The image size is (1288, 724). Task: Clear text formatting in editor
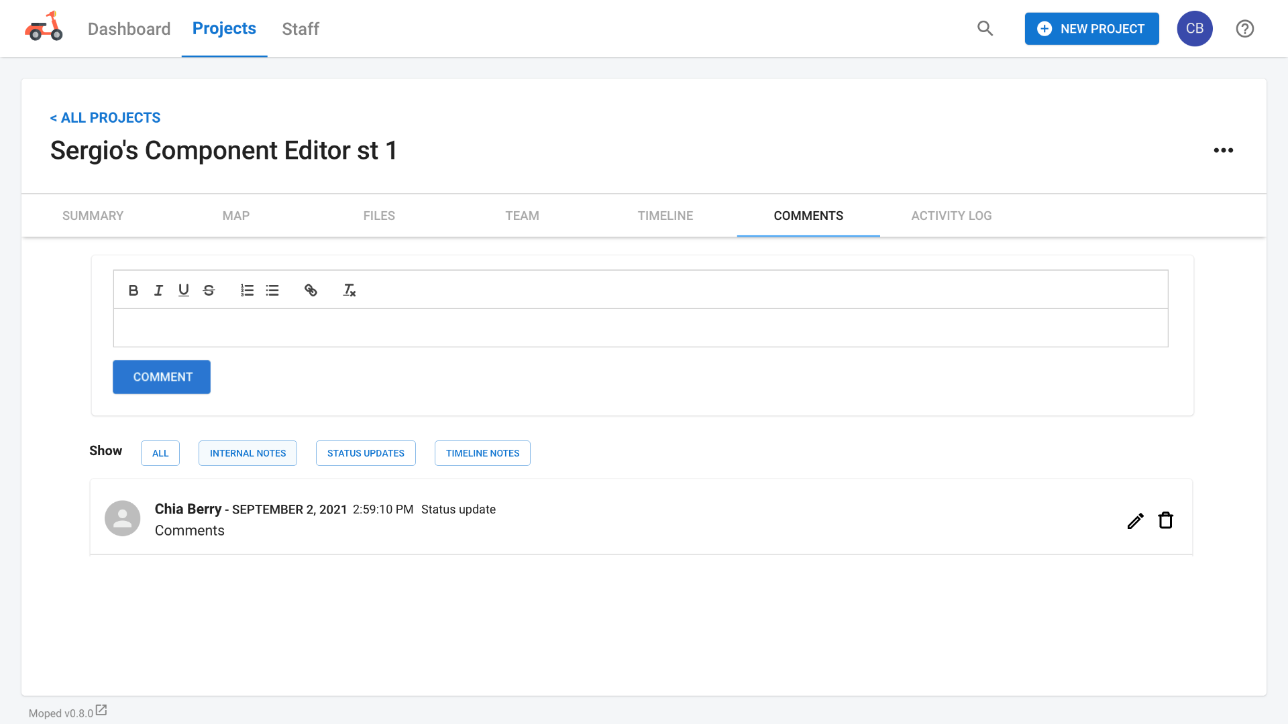(349, 290)
